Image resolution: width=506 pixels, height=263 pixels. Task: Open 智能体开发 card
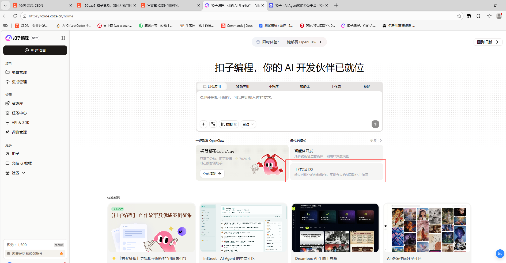pyautogui.click(x=337, y=153)
